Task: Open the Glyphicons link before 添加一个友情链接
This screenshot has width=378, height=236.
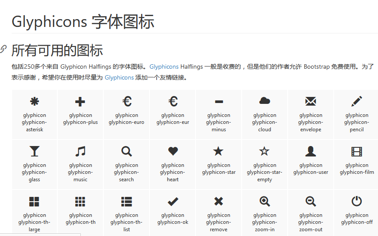Action: pos(119,77)
